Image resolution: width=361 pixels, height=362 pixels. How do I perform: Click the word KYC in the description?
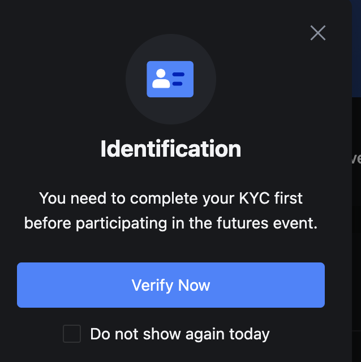[254, 198]
